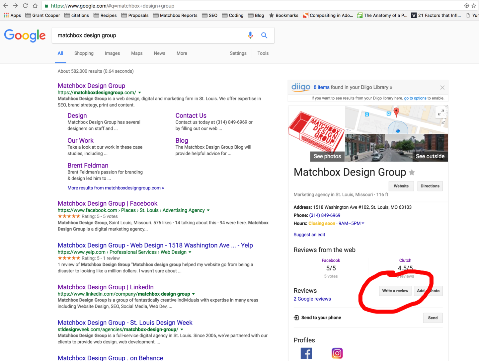Click the browser back arrow
Screen dimensions: 479x361
pos(6,6)
